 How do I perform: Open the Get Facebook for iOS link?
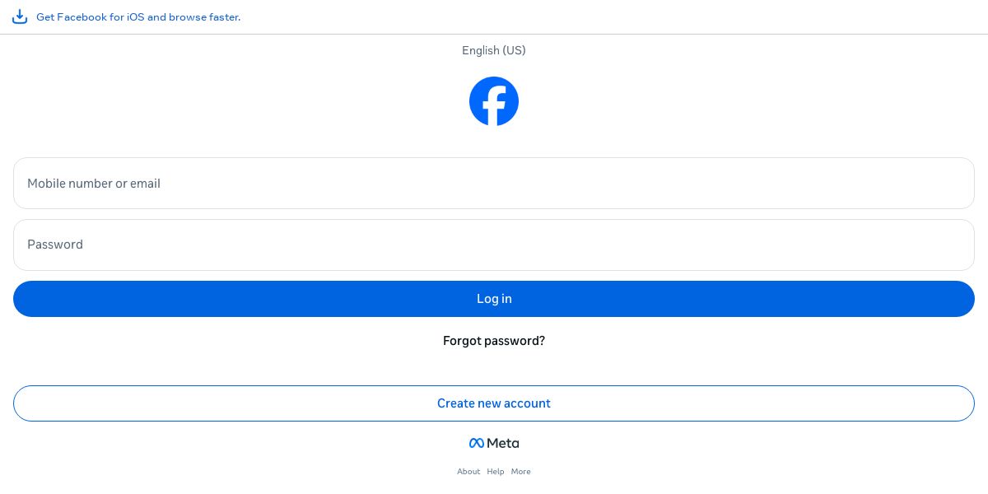click(137, 17)
